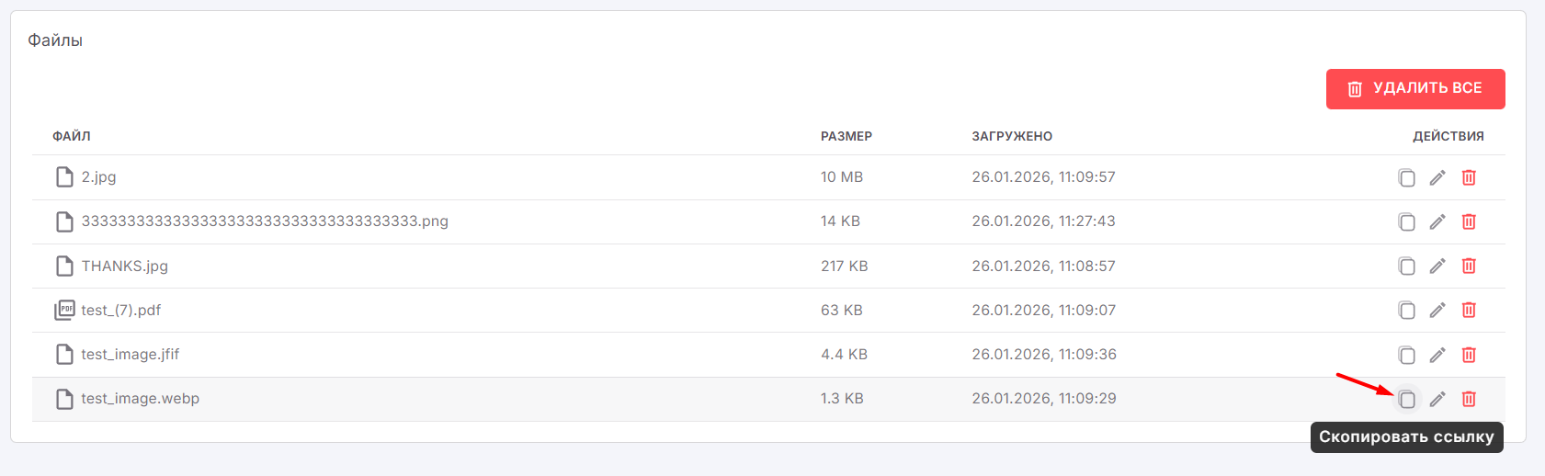Copy link for 2.jpg file
The height and width of the screenshot is (476, 1545).
(1406, 177)
